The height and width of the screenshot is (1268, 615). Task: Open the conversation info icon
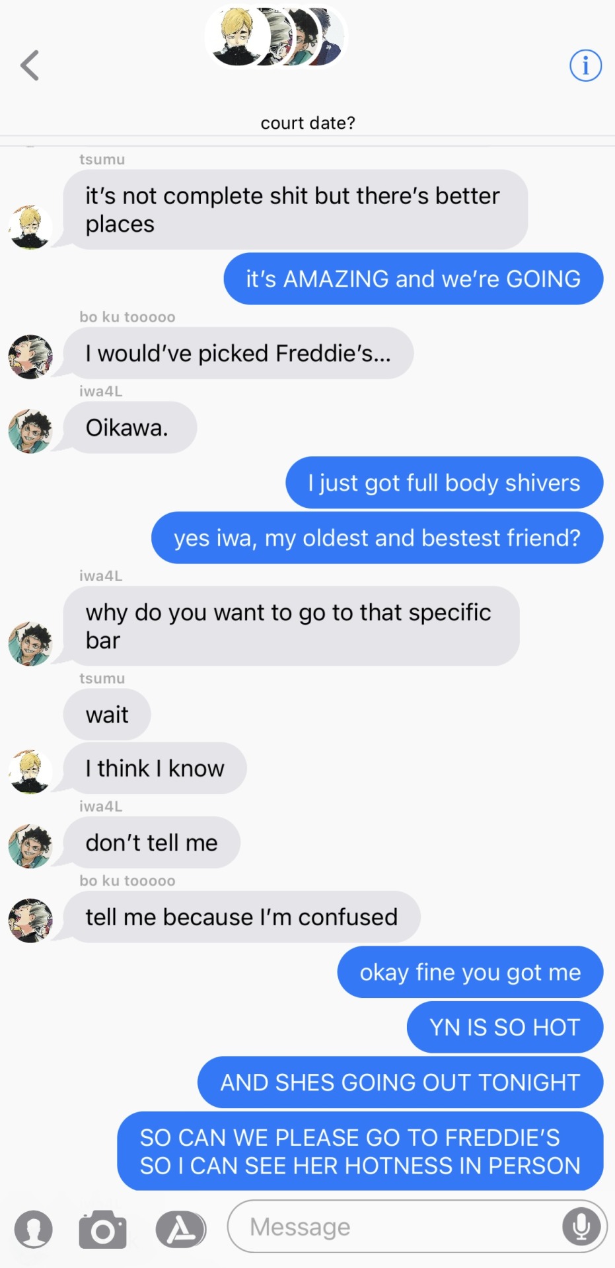coord(585,65)
